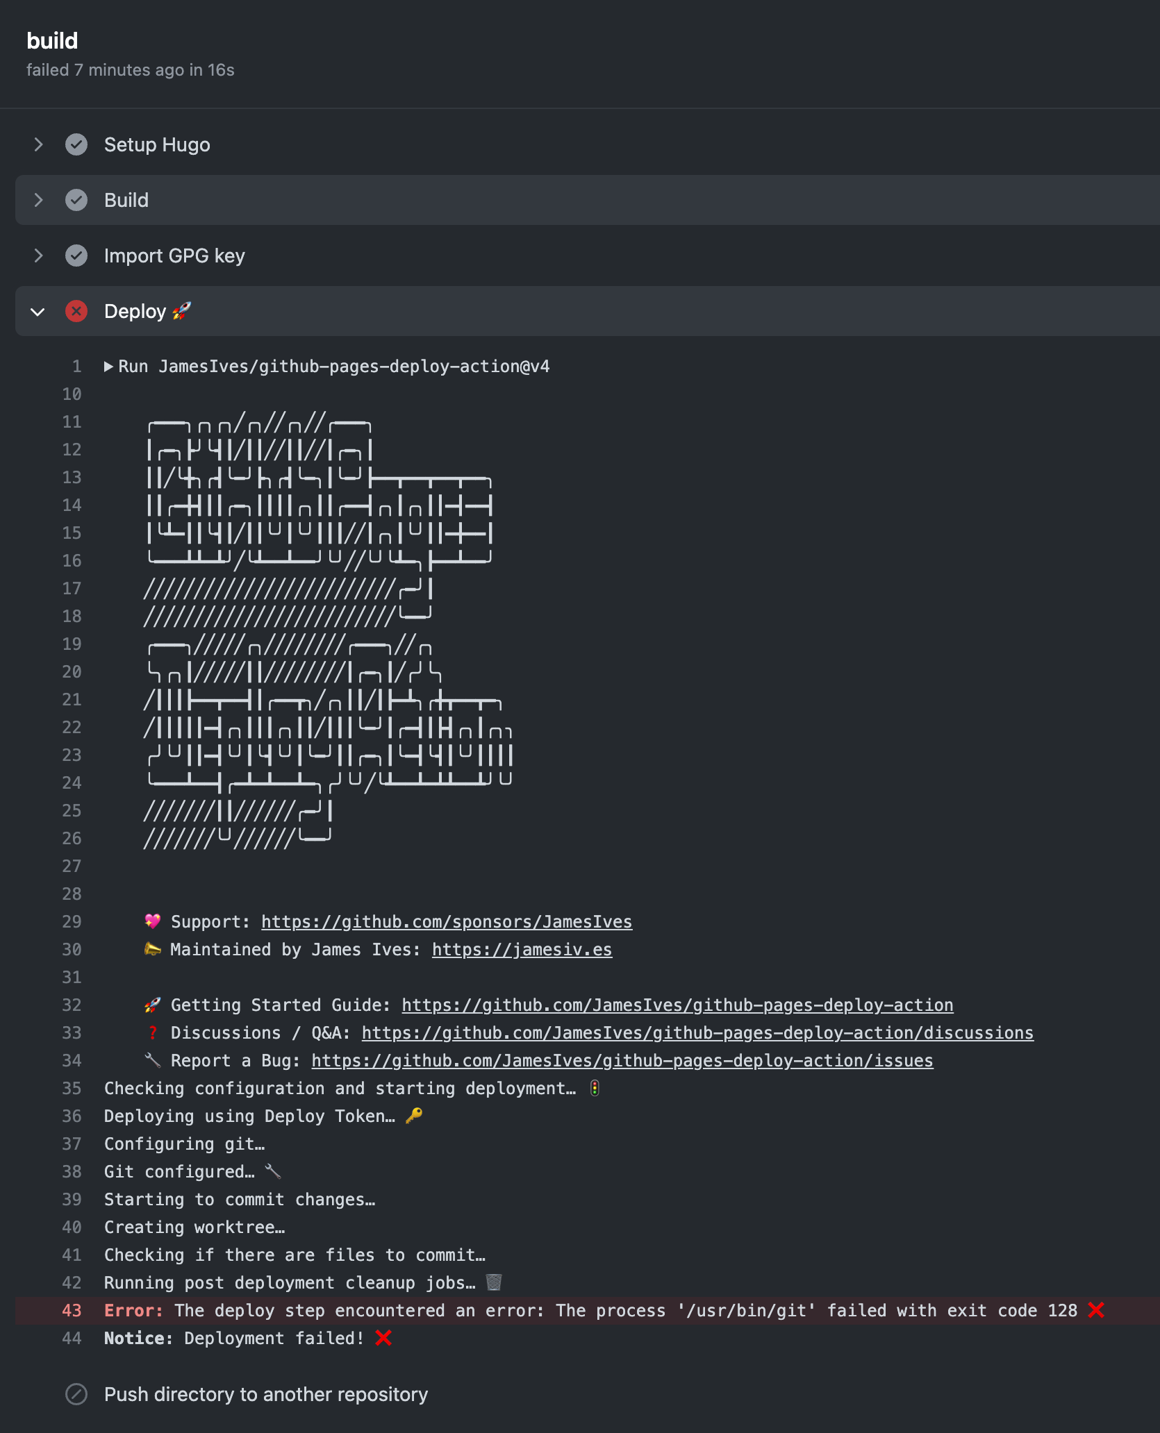1160x1433 pixels.
Task: Open the github-pages-deploy-action discussions link
Action: tap(697, 1033)
